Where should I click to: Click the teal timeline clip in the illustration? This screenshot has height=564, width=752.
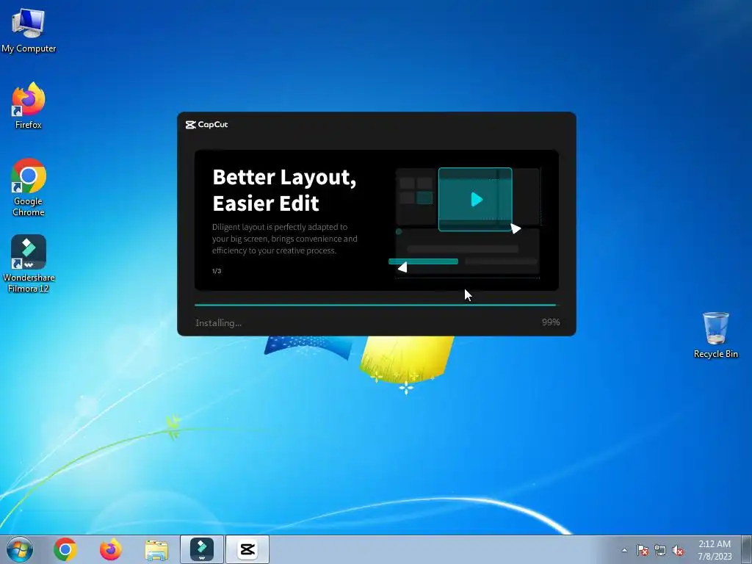(423, 261)
